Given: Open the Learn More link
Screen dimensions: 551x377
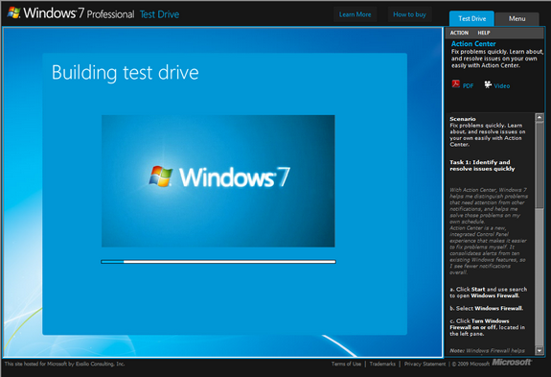Looking at the screenshot, I should 355,14.
